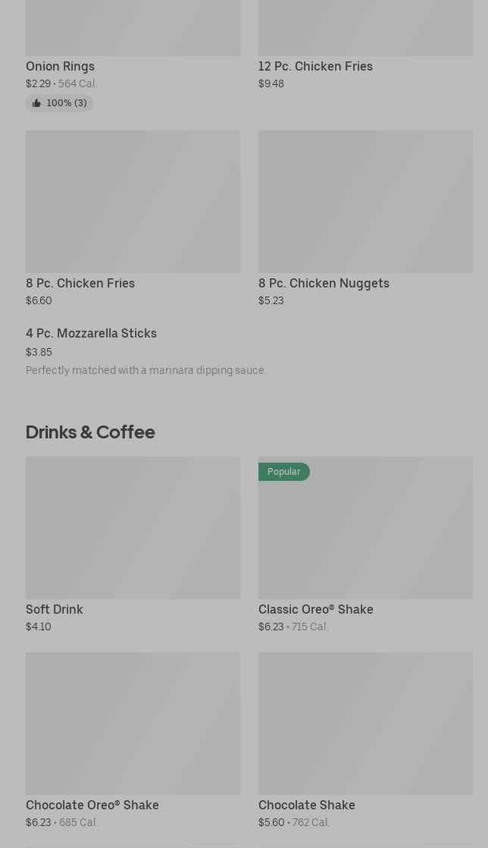
Task: Select the 12 Pc. Chicken Fries title
Action: click(315, 67)
